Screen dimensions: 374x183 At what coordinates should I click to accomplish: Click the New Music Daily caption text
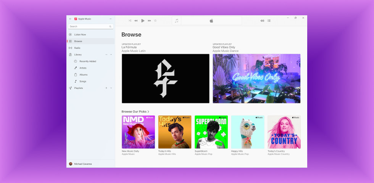pos(131,151)
